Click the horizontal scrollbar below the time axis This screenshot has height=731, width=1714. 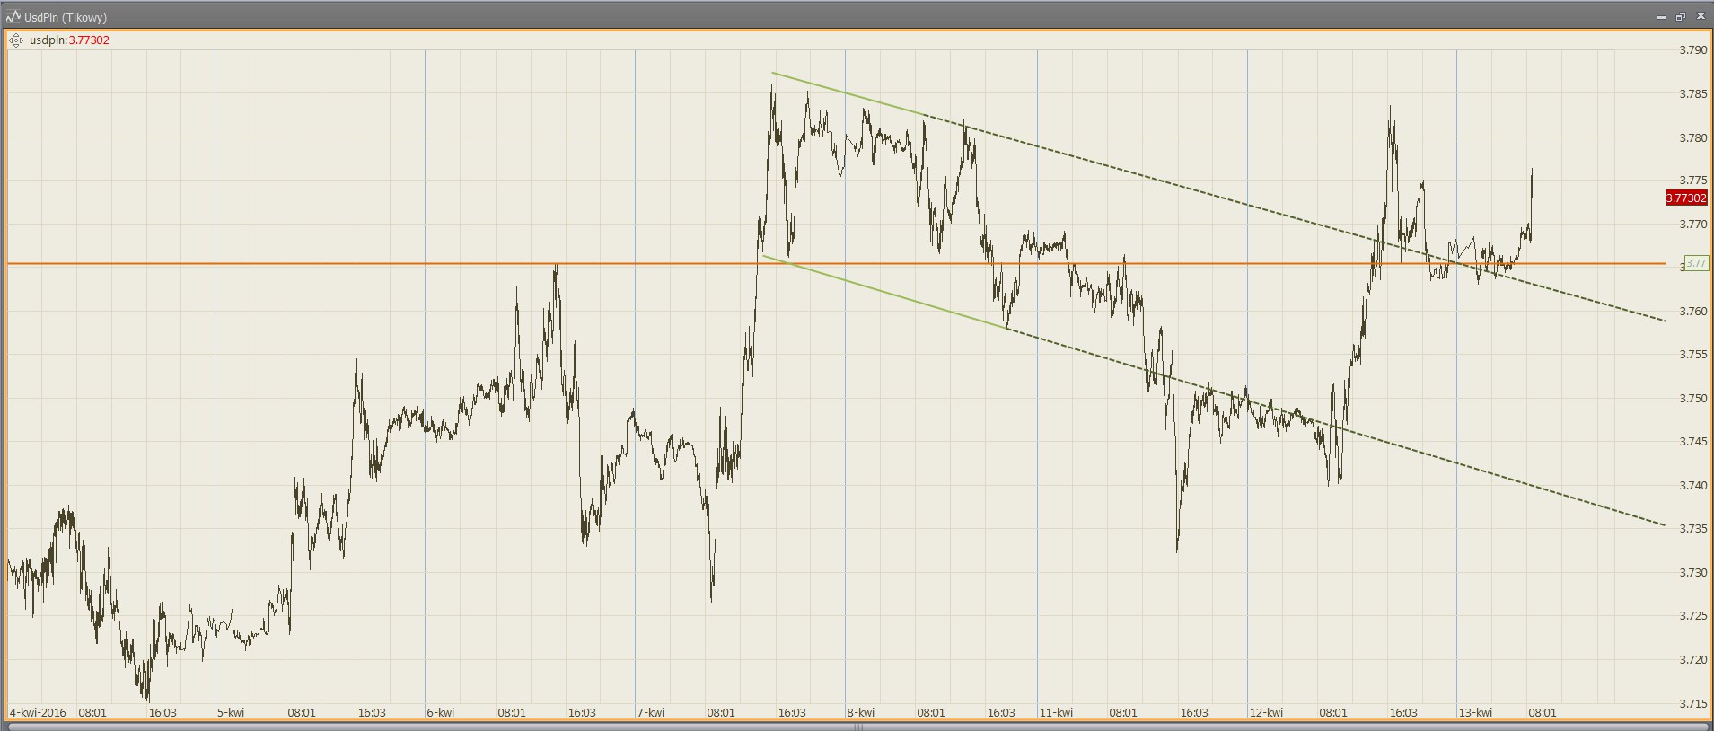pos(857,726)
